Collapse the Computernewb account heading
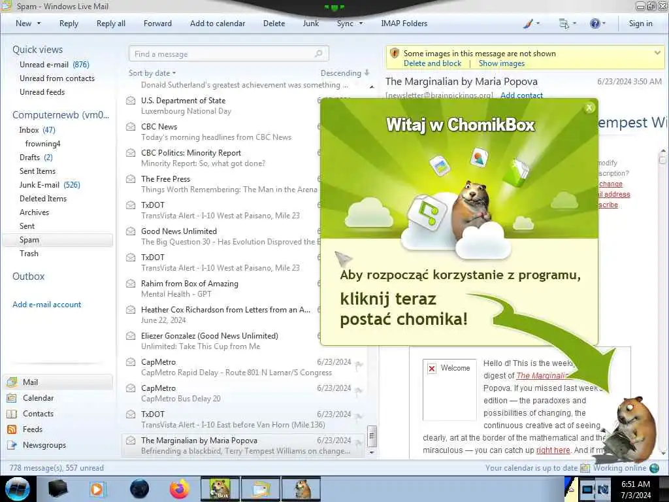The image size is (669, 502). tap(61, 115)
